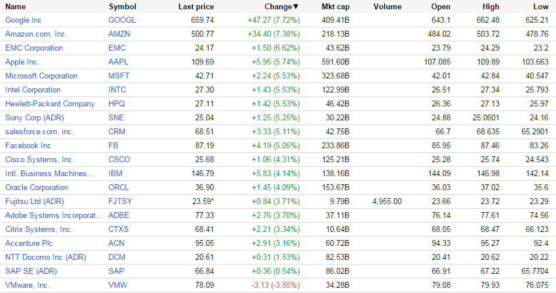This screenshot has height=293, width=556.
Task: Open the Cisco Systems, Inc. link
Action: coord(40,159)
